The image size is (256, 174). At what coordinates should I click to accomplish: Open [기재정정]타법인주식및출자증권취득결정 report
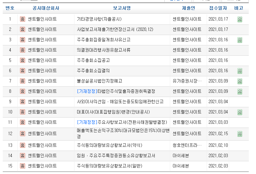tap(116, 91)
